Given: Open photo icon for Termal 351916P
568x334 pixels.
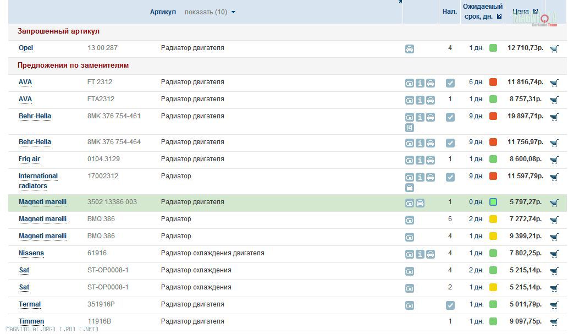Looking at the screenshot, I should (x=409, y=305).
